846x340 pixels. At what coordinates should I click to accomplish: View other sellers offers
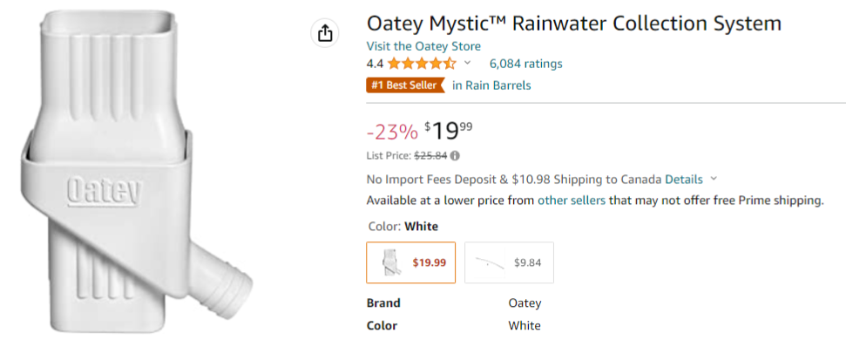click(572, 201)
